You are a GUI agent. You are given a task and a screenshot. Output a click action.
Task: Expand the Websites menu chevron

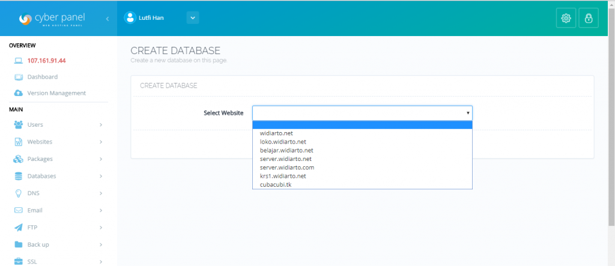click(x=101, y=142)
